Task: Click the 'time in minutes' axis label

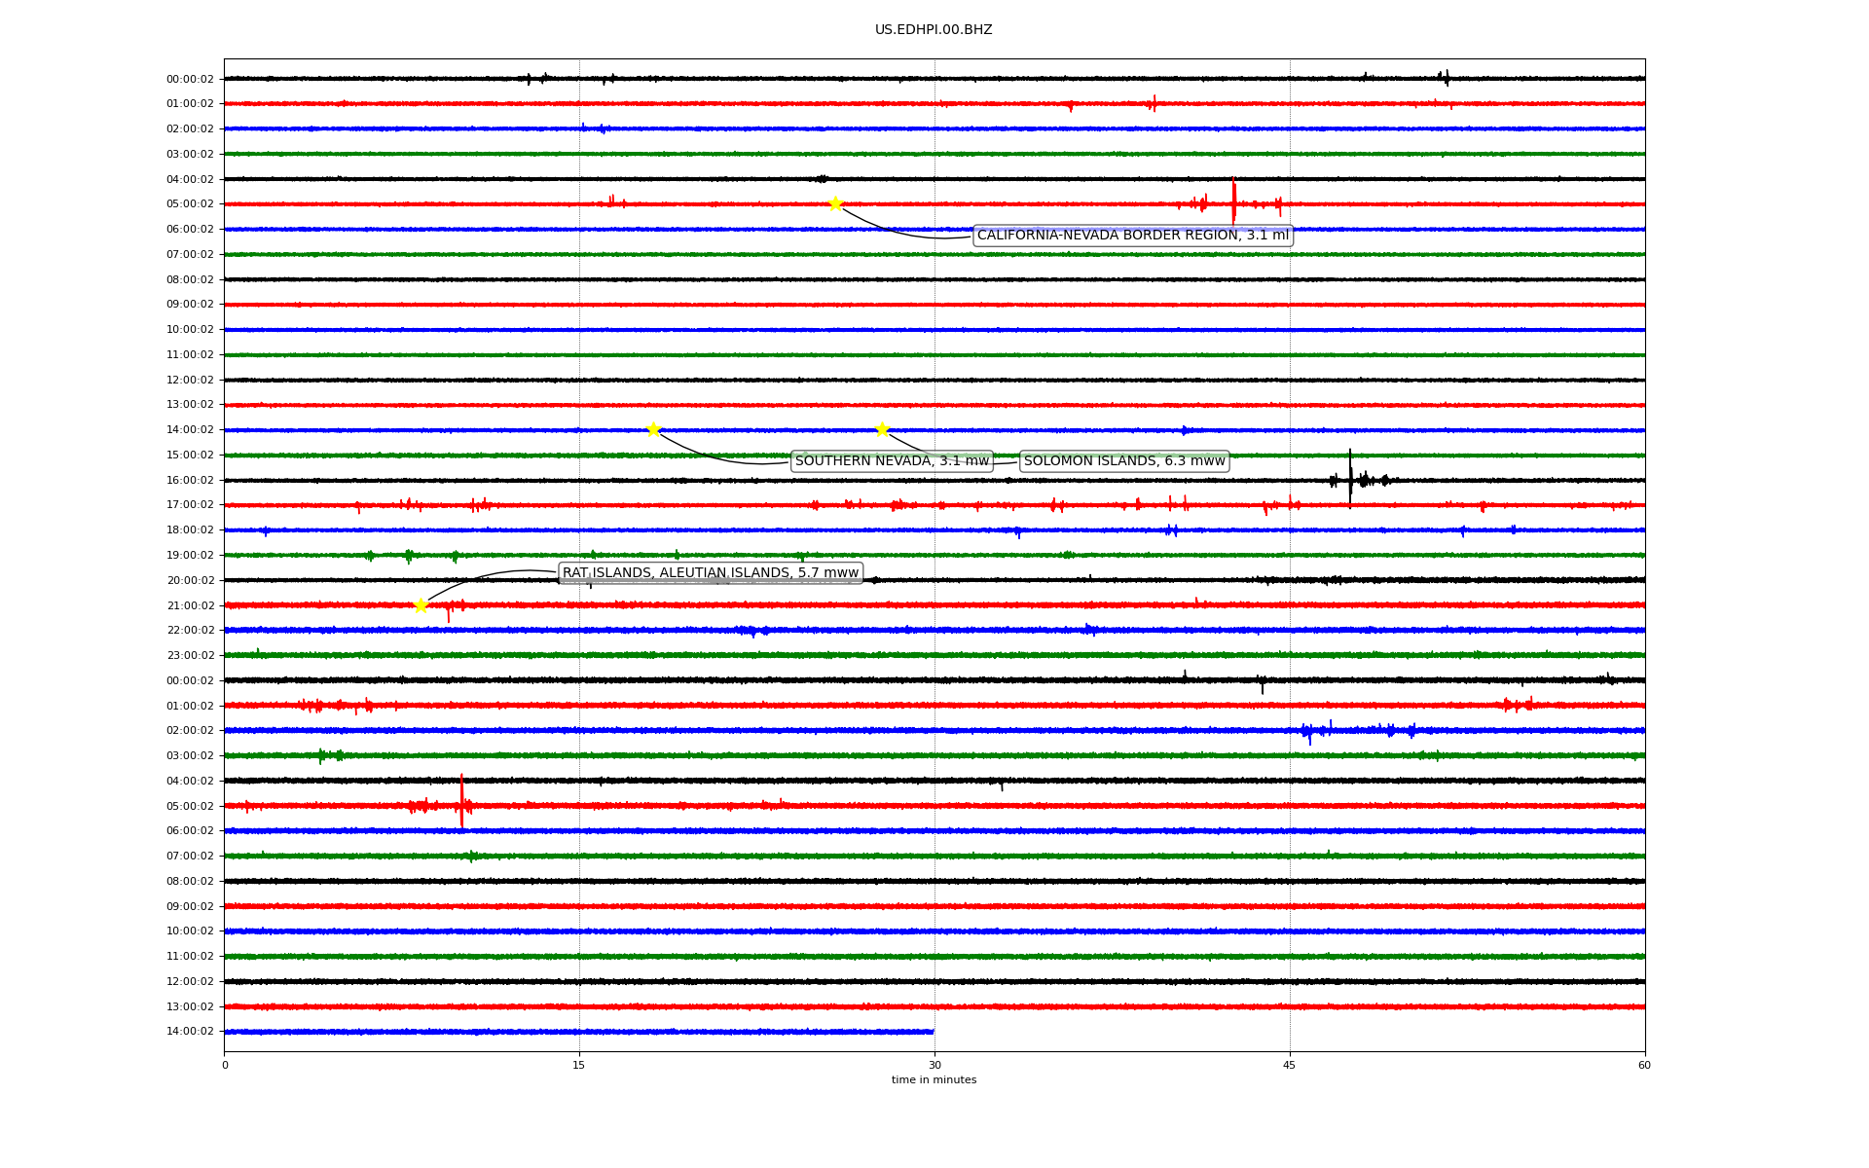Action: (x=934, y=1080)
